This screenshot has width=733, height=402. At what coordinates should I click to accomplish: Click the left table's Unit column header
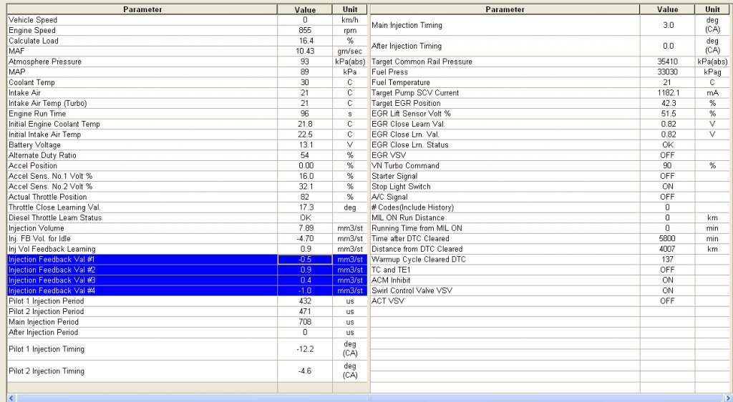[349, 9]
